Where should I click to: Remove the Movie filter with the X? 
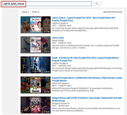click(38, 12)
